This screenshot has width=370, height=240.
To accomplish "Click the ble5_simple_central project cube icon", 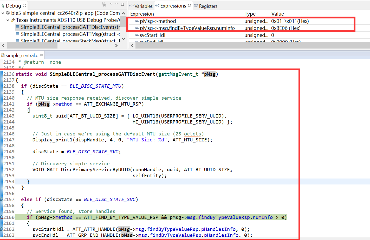I will pyautogui.click(x=8, y=13).
